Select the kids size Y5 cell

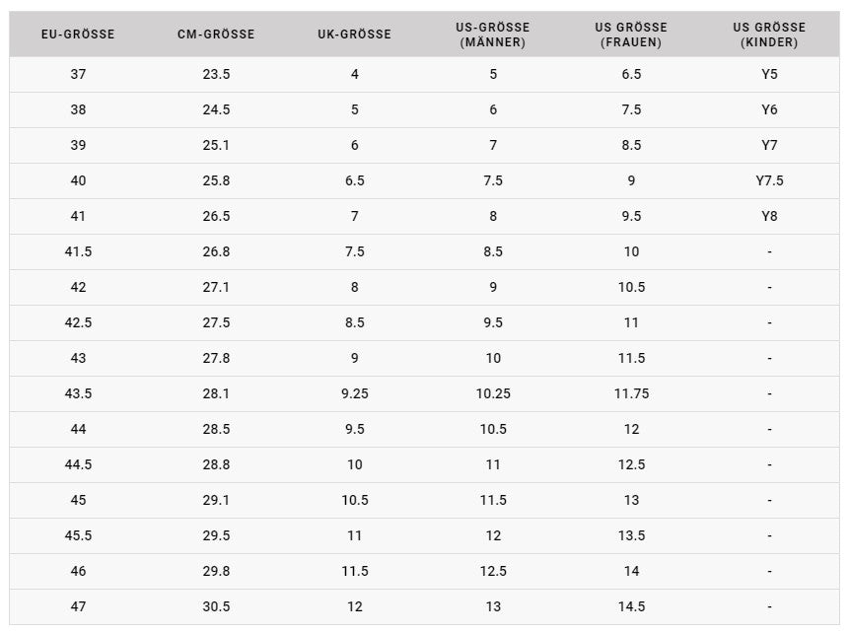[x=769, y=74]
